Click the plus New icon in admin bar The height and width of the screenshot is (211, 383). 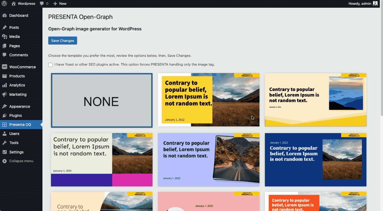point(55,4)
